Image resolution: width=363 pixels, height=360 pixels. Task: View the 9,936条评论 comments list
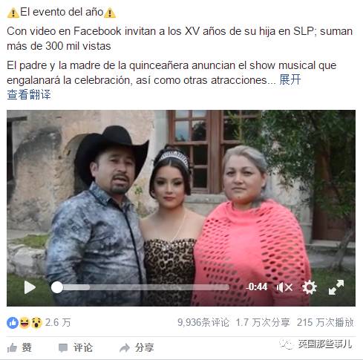pos(203,323)
